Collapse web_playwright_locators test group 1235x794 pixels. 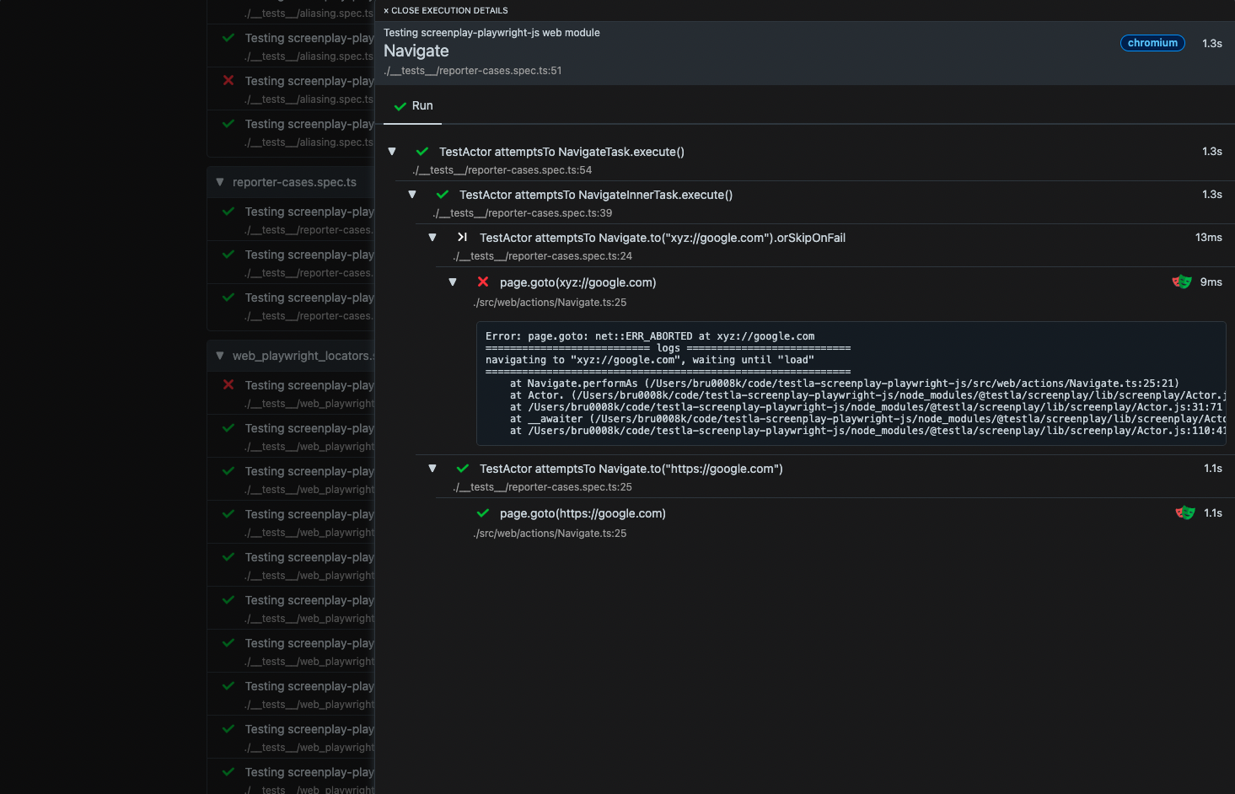[x=220, y=356]
